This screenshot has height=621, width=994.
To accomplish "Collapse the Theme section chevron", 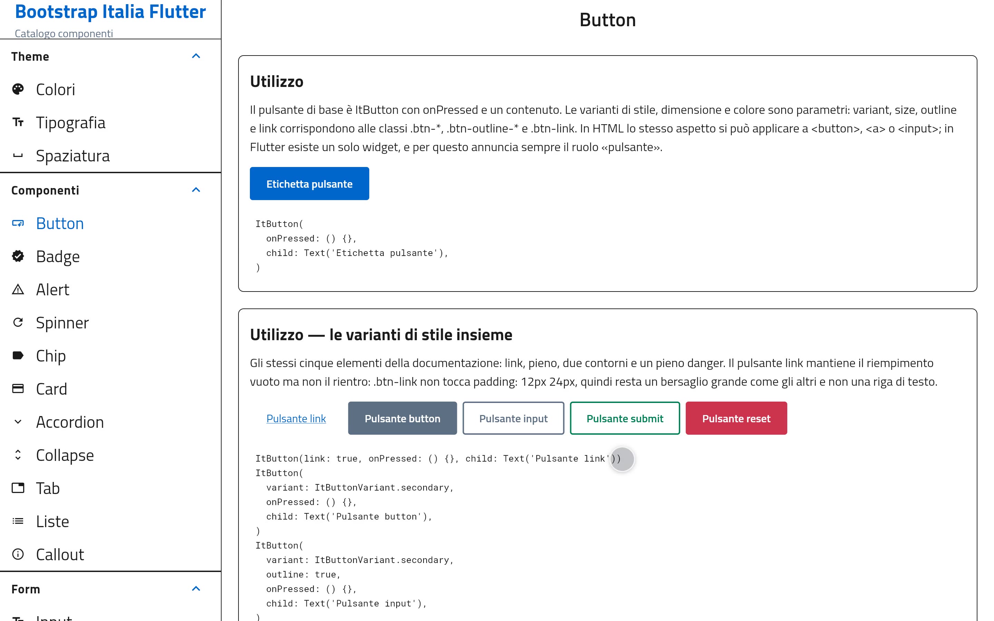I will pyautogui.click(x=196, y=56).
